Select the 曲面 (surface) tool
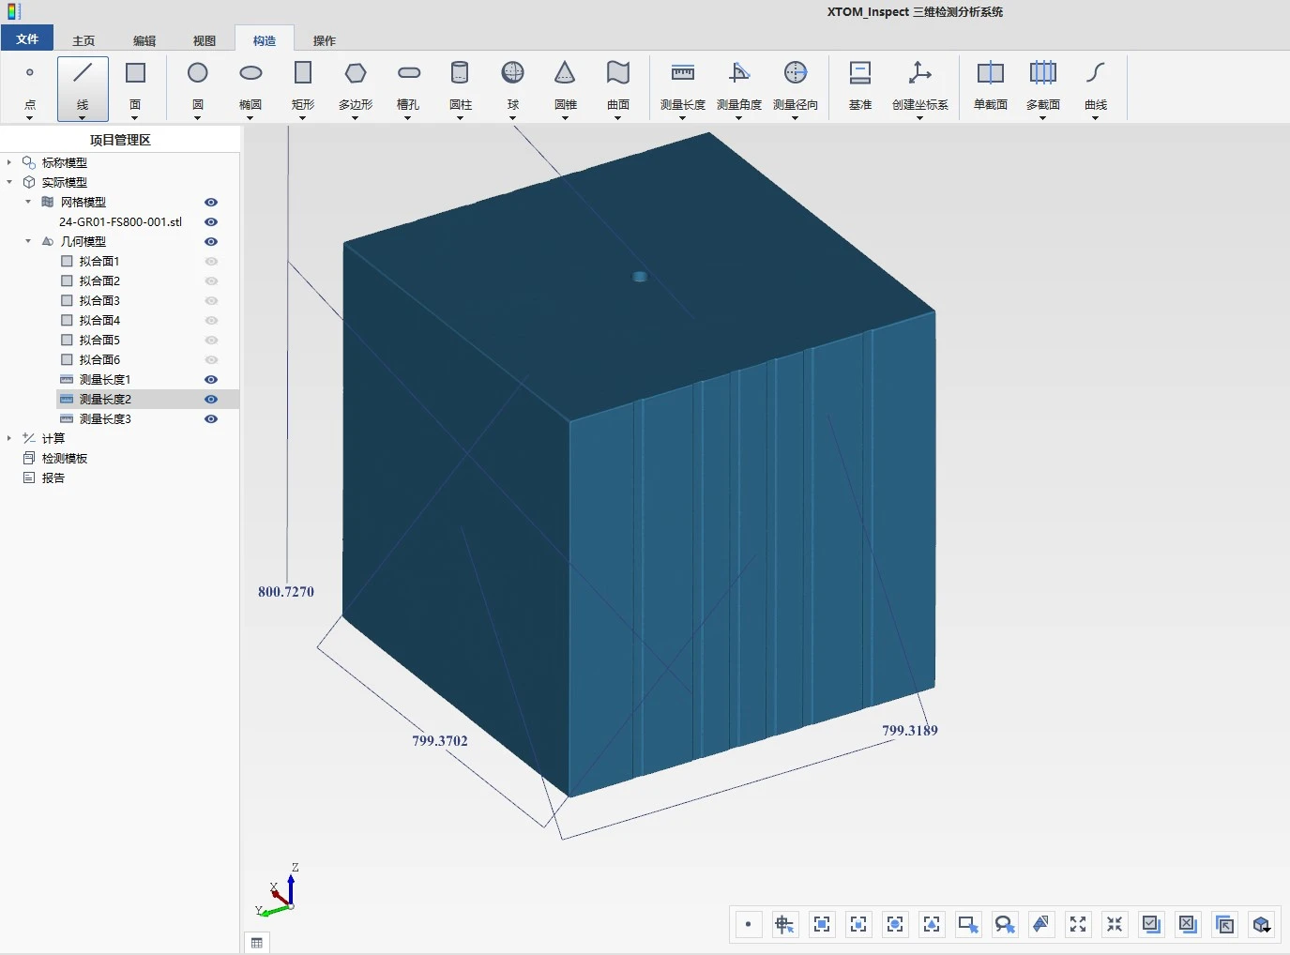This screenshot has height=955, width=1290. pyautogui.click(x=618, y=86)
